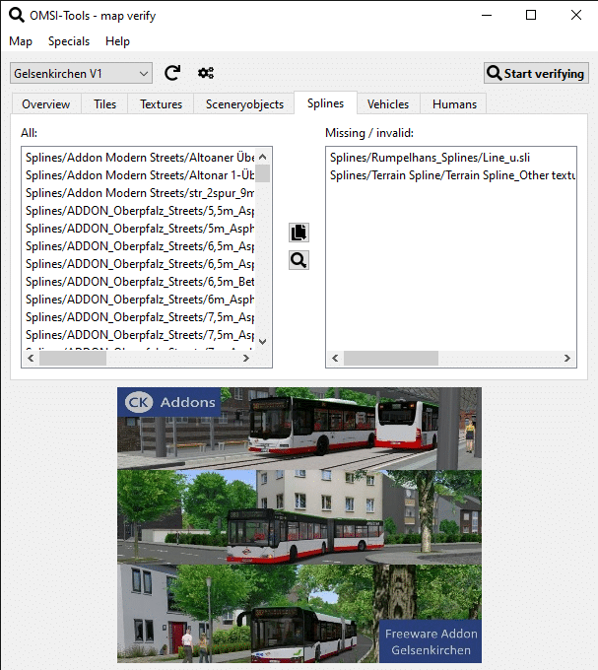598x670 pixels.
Task: Click the All list vertical scrollbar down arrow
Action: pyautogui.click(x=263, y=341)
